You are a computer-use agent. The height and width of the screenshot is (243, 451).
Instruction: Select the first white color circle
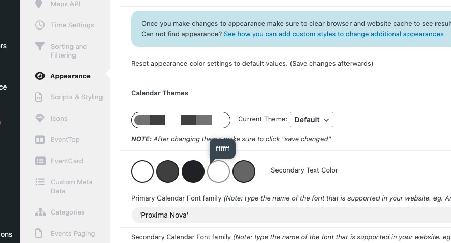pyautogui.click(x=142, y=171)
